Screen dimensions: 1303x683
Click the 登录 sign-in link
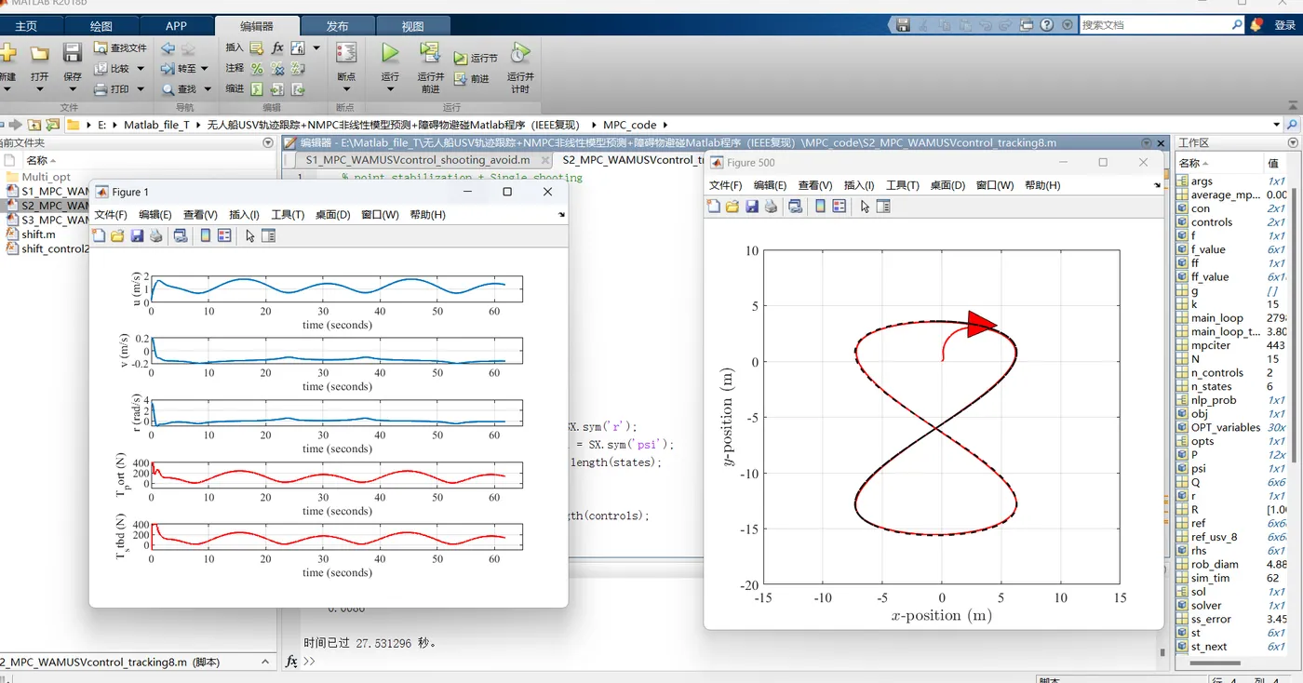(1284, 26)
